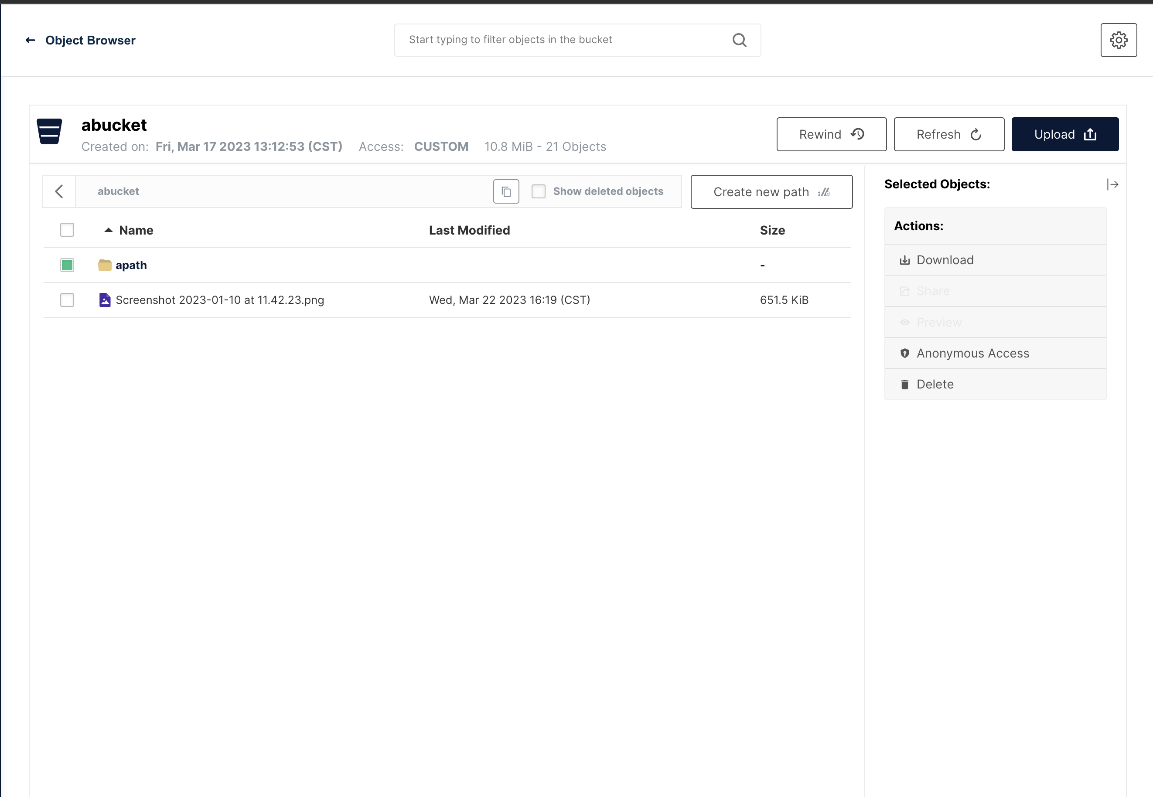This screenshot has width=1153, height=797.
Task: Click the abucket breadcrumb path
Action: 118,191
